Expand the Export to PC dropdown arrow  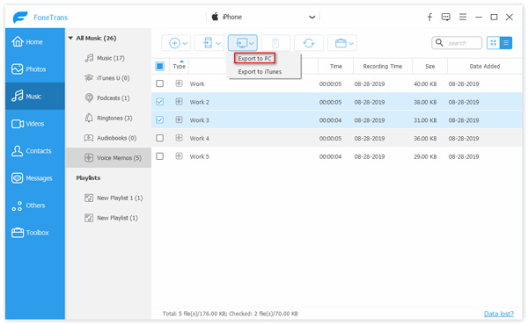click(x=252, y=43)
